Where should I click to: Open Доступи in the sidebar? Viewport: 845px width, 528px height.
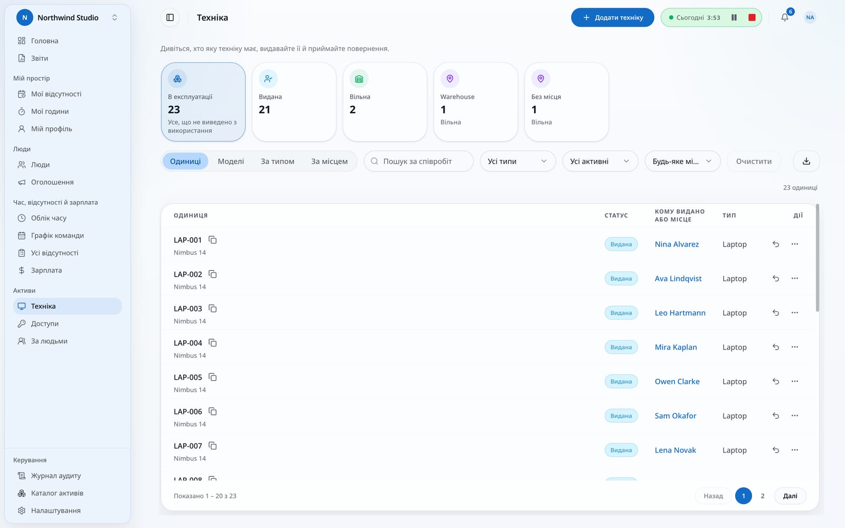[68, 324]
